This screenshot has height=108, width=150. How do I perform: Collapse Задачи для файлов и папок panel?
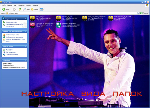coord(25,31)
